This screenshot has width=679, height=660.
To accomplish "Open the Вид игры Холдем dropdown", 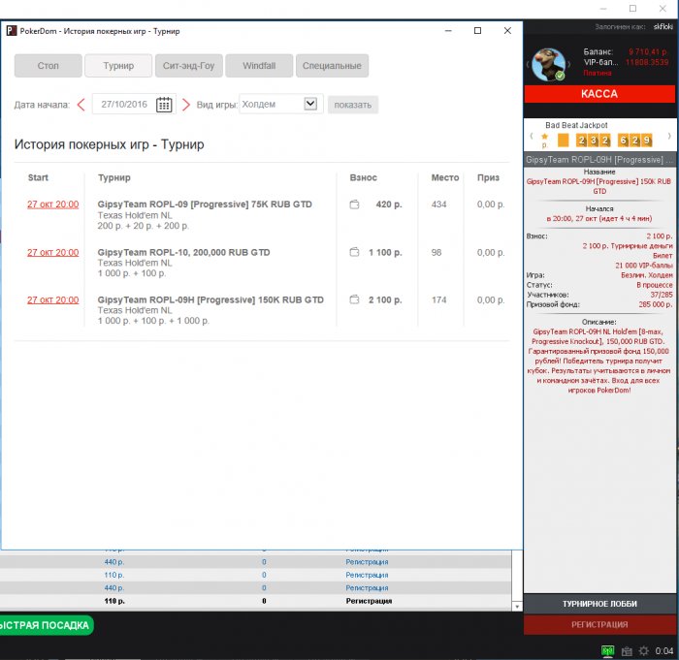I will point(310,104).
